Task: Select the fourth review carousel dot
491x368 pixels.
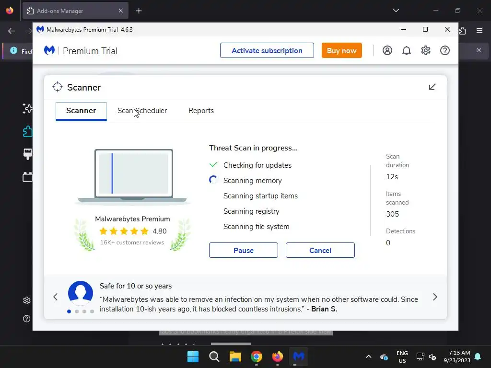Action: coord(92,311)
